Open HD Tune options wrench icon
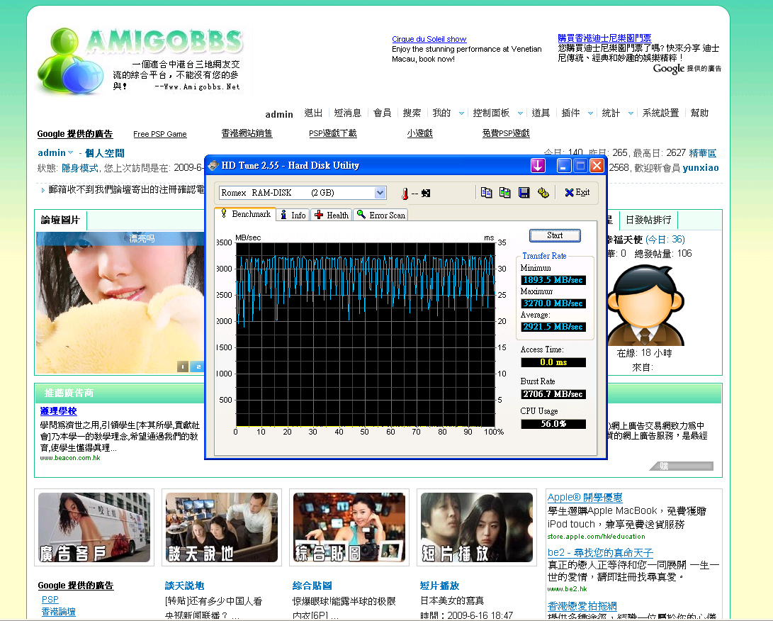The image size is (773, 621). click(543, 193)
